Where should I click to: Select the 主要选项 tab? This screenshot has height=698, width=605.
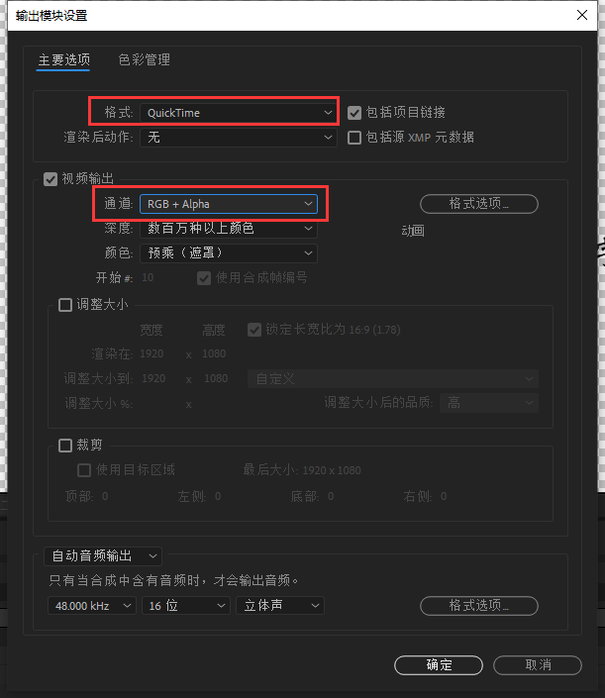(x=63, y=59)
